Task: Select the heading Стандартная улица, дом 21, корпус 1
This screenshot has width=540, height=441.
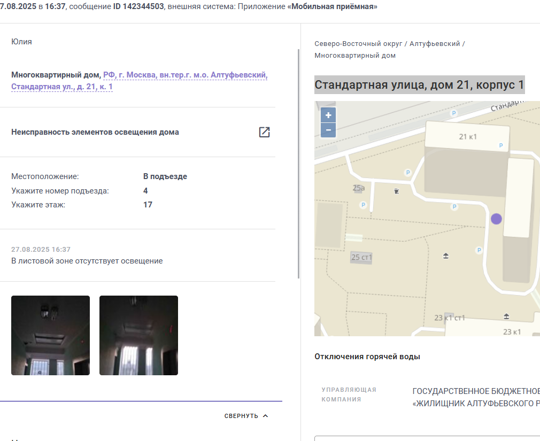Action: [x=420, y=84]
